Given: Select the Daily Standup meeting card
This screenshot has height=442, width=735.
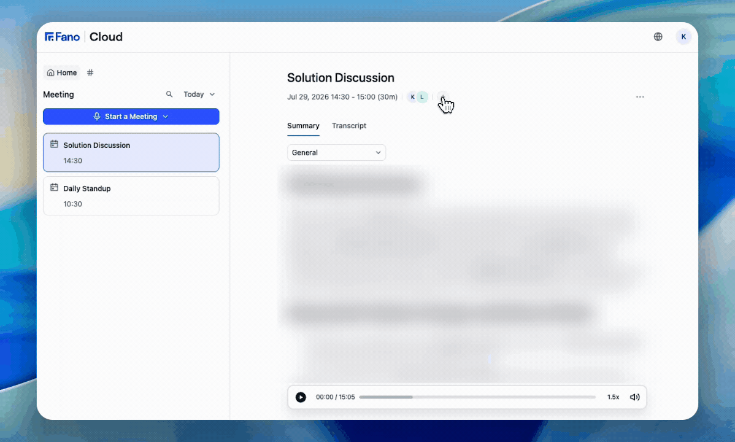Looking at the screenshot, I should (131, 196).
